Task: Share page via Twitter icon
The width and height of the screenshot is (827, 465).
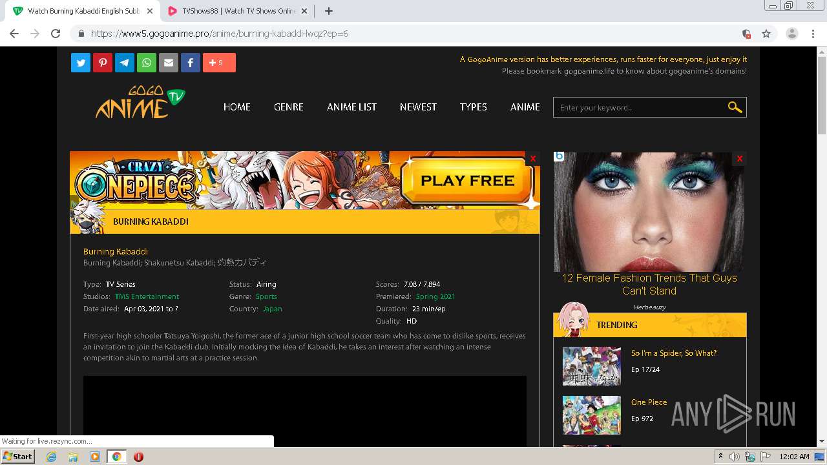Action: pyautogui.click(x=81, y=63)
